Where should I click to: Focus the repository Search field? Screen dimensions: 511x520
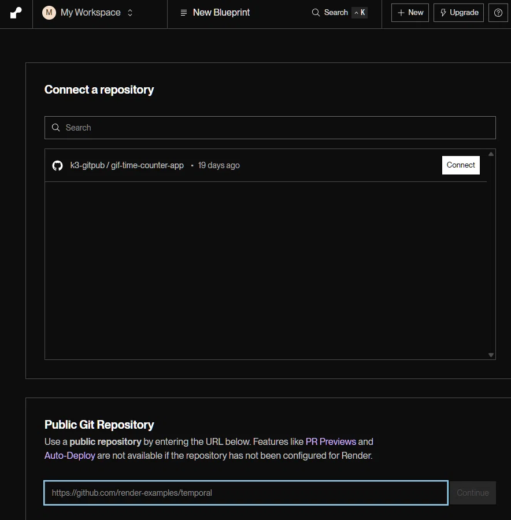[270, 128]
